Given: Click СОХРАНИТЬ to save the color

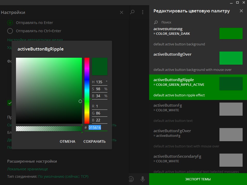Looking at the screenshot, I should [x=95, y=141].
